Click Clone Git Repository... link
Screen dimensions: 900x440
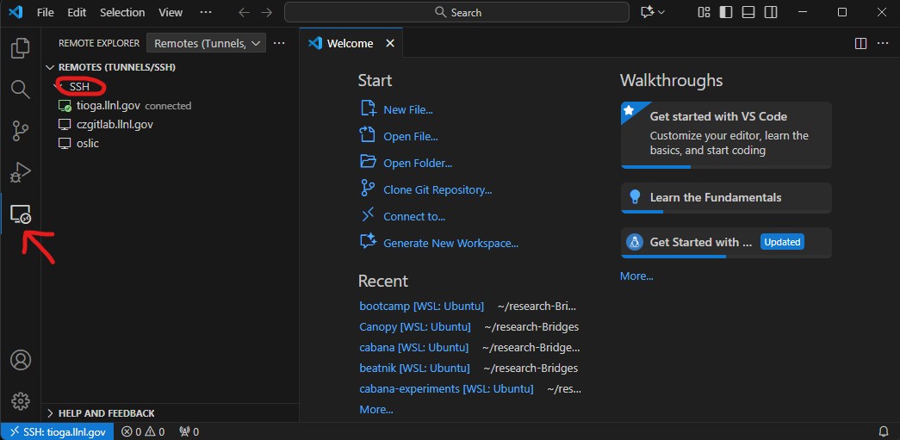[438, 190]
